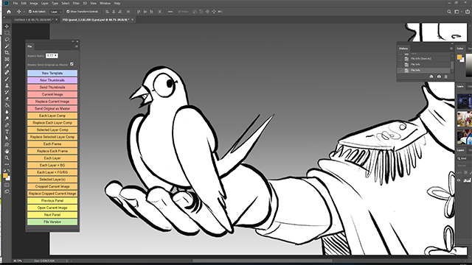Switch to the Untitled-1 document tab
Image resolution: width=472 pixels, height=265 pixels.
click(34, 20)
